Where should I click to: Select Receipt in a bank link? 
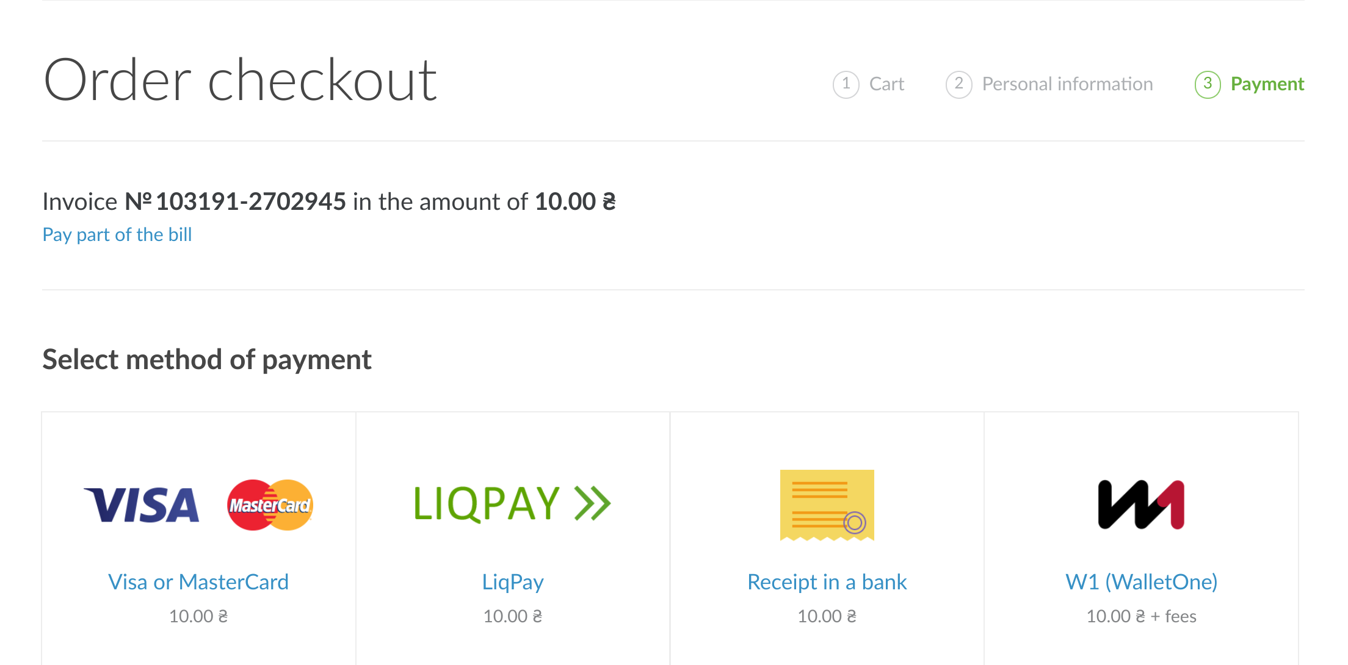pyautogui.click(x=827, y=582)
